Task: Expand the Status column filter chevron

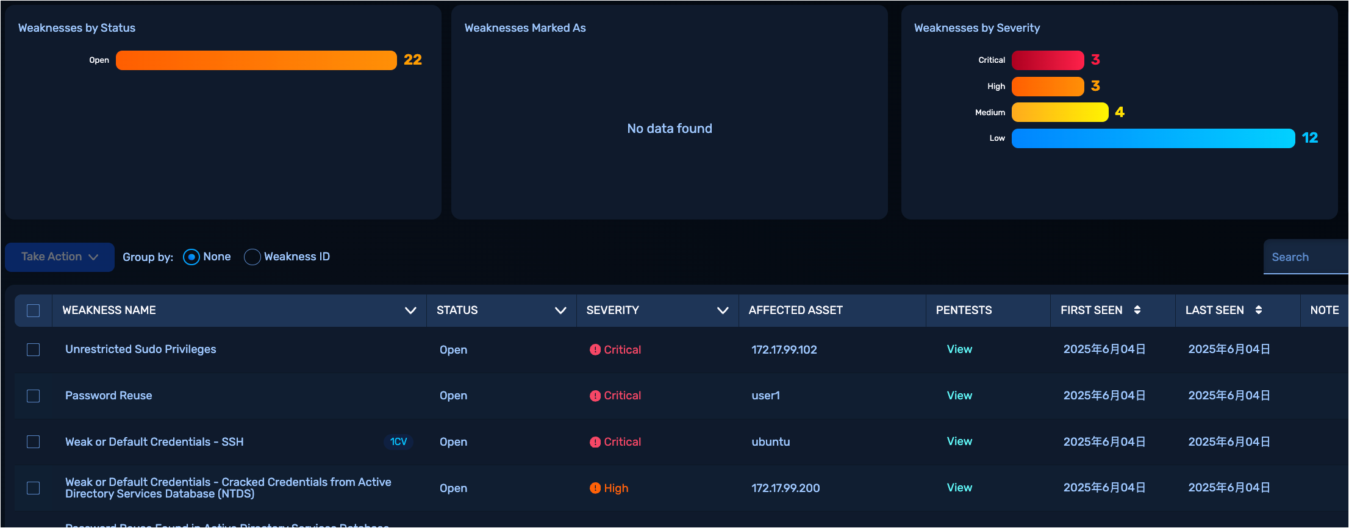Action: 560,310
